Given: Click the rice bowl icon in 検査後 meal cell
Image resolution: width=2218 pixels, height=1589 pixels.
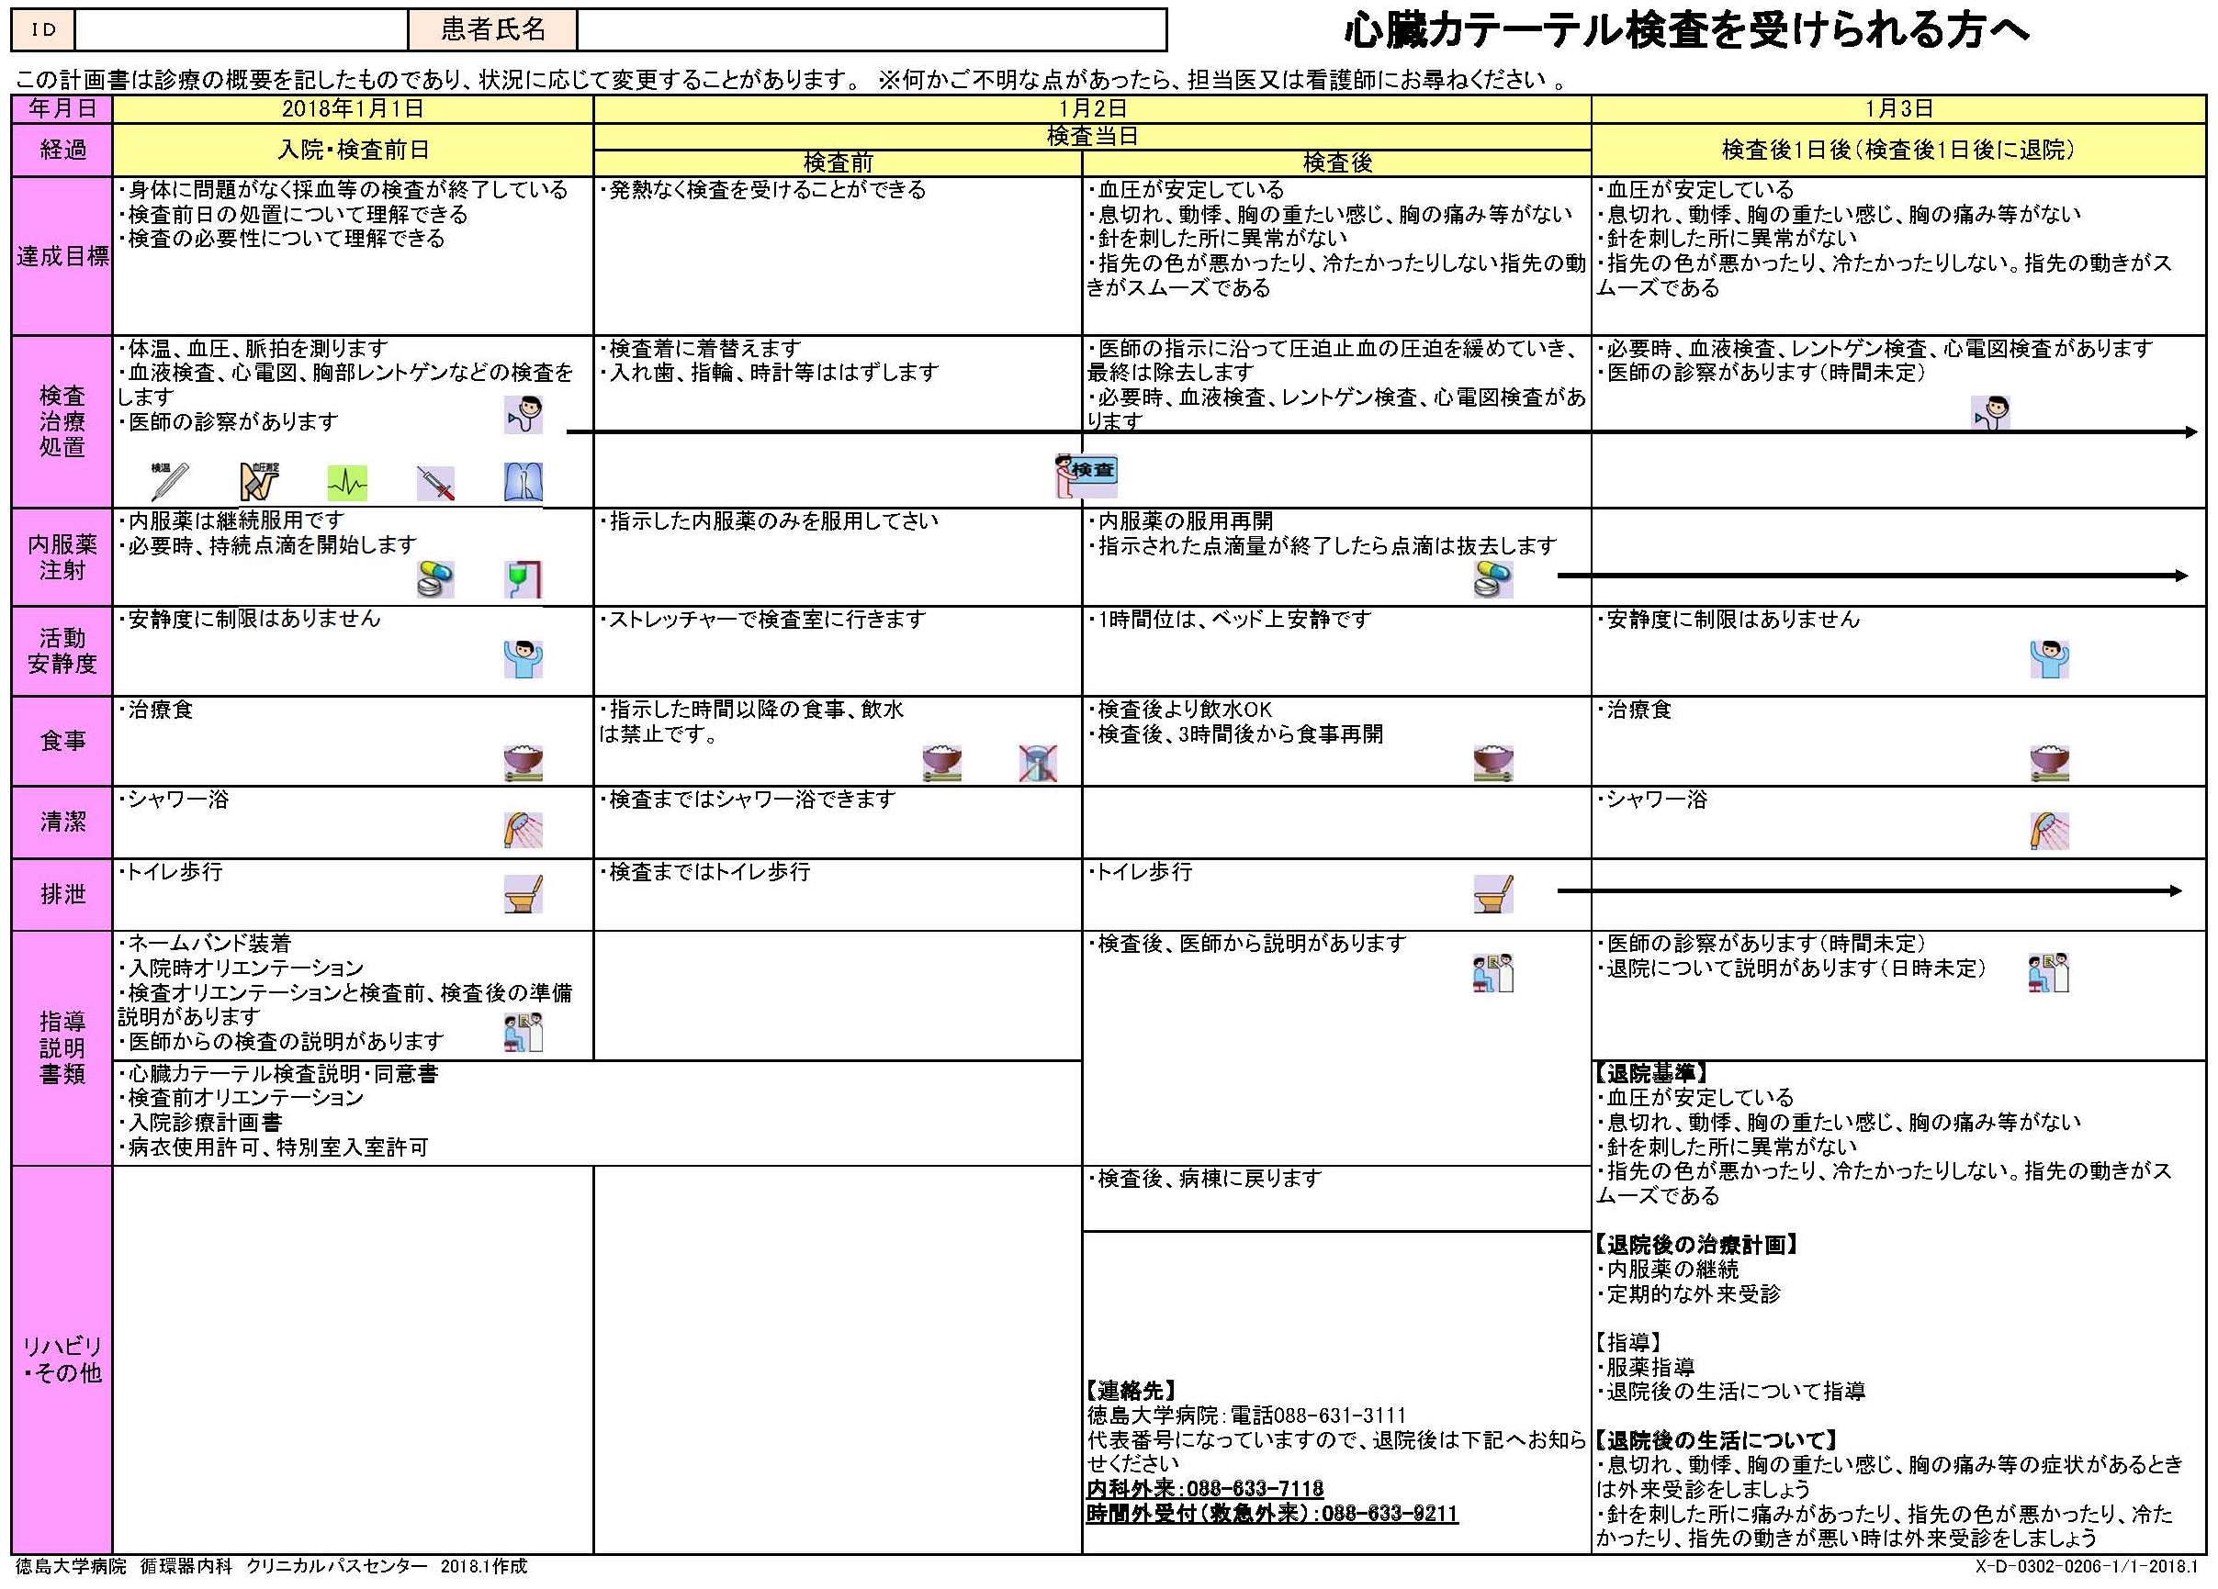Looking at the screenshot, I should point(1493,762).
